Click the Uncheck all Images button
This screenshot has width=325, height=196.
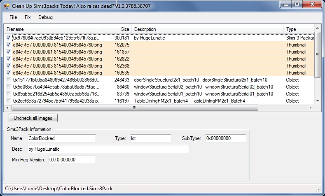(33, 118)
